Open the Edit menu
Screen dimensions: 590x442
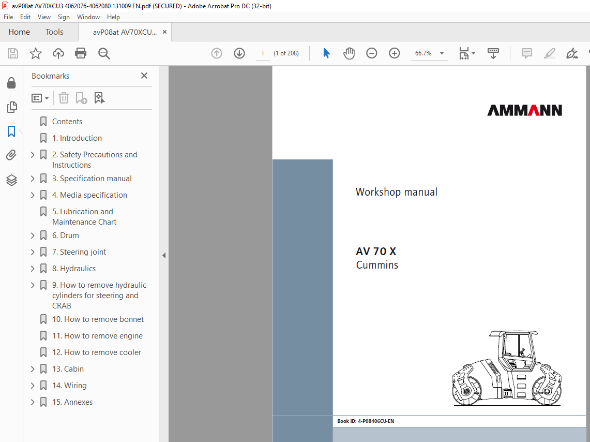coord(25,17)
